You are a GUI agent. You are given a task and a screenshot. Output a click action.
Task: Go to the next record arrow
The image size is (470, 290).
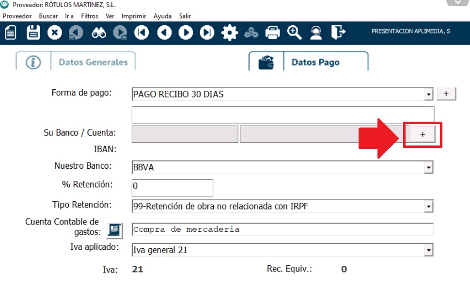pyautogui.click(x=186, y=32)
